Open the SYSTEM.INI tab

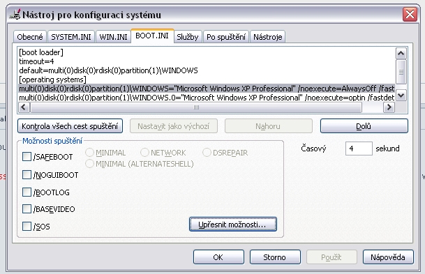pos(71,37)
